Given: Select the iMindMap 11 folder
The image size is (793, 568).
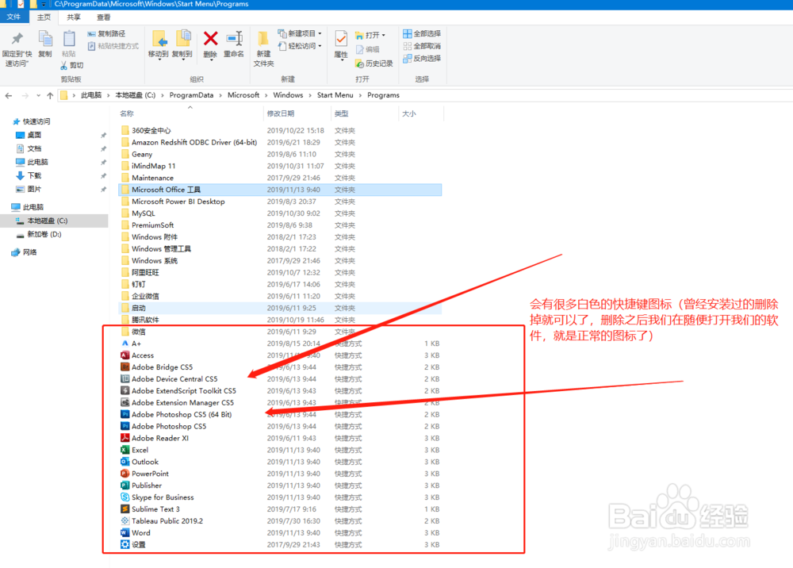Looking at the screenshot, I should click(x=280, y=166).
